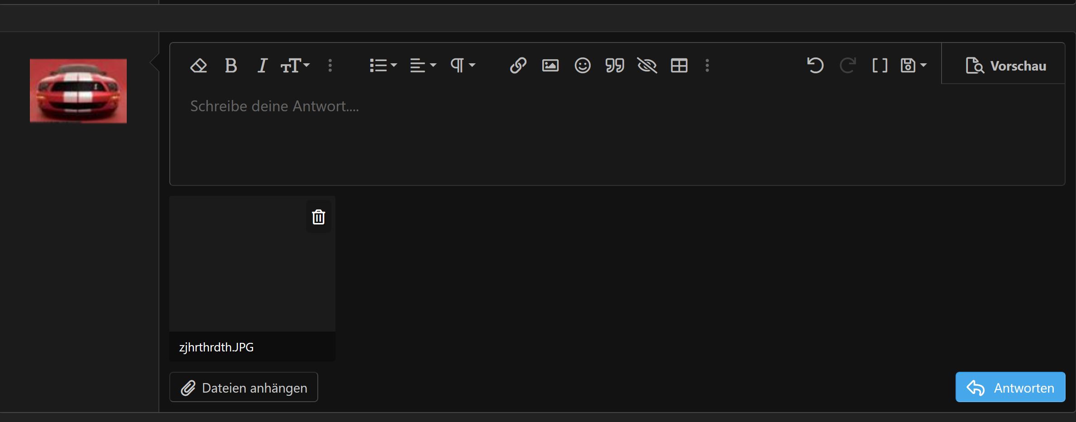Expand the list options dropdown
1076x422 pixels.
click(x=383, y=66)
